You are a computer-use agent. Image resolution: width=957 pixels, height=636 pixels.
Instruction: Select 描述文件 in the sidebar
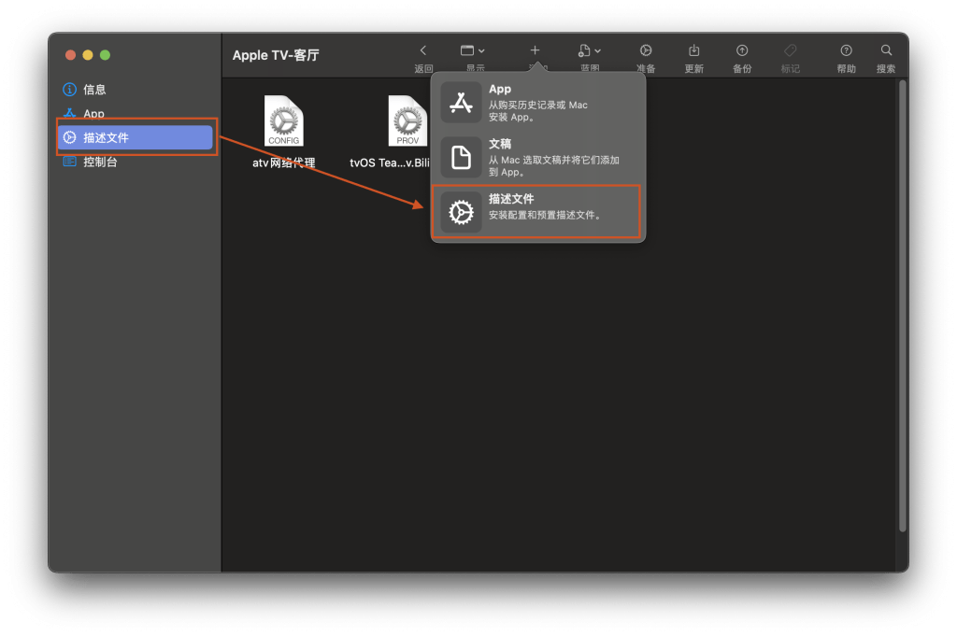[x=135, y=138]
